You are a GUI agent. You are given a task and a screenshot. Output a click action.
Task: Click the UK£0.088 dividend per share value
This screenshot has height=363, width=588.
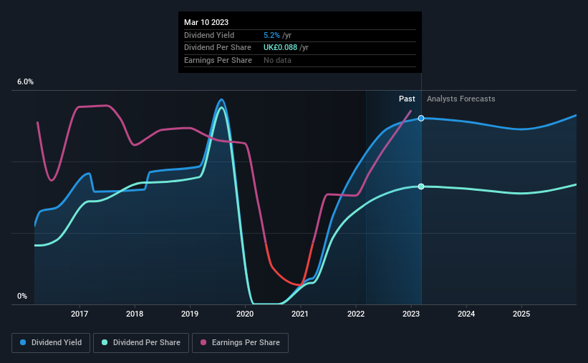[280, 48]
